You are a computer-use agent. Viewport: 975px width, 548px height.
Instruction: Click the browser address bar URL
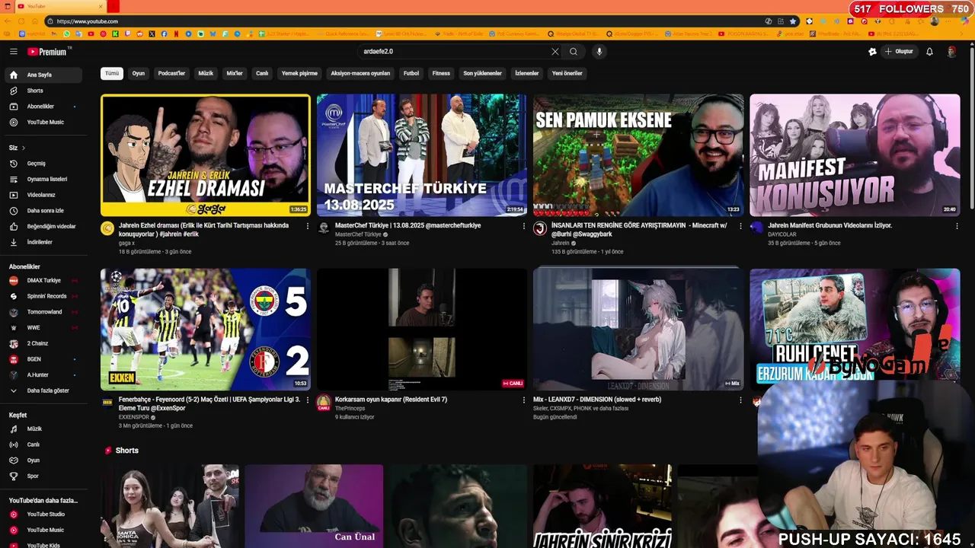click(x=88, y=21)
